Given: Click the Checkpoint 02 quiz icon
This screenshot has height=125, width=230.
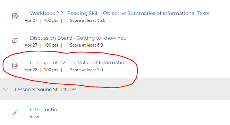Looking at the screenshot, I should point(15,66).
